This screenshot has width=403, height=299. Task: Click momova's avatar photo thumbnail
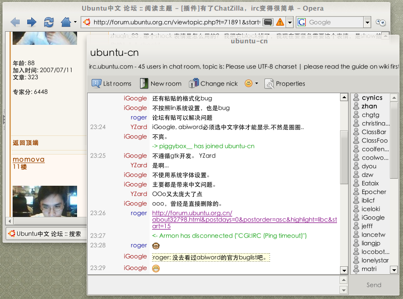45,201
